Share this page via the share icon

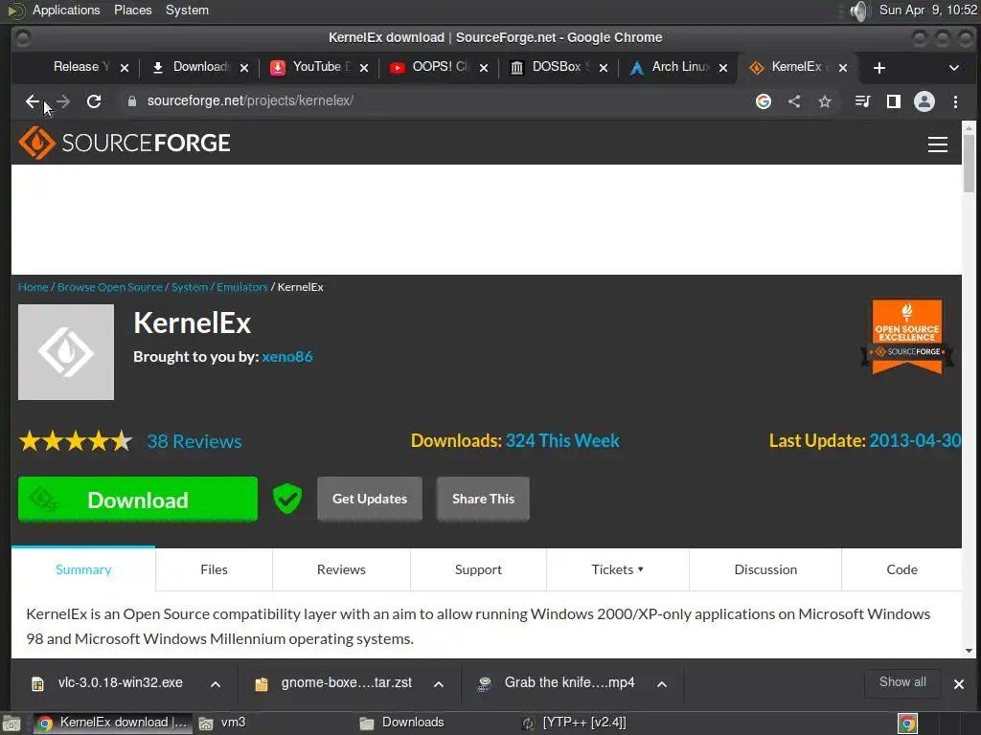(x=794, y=101)
